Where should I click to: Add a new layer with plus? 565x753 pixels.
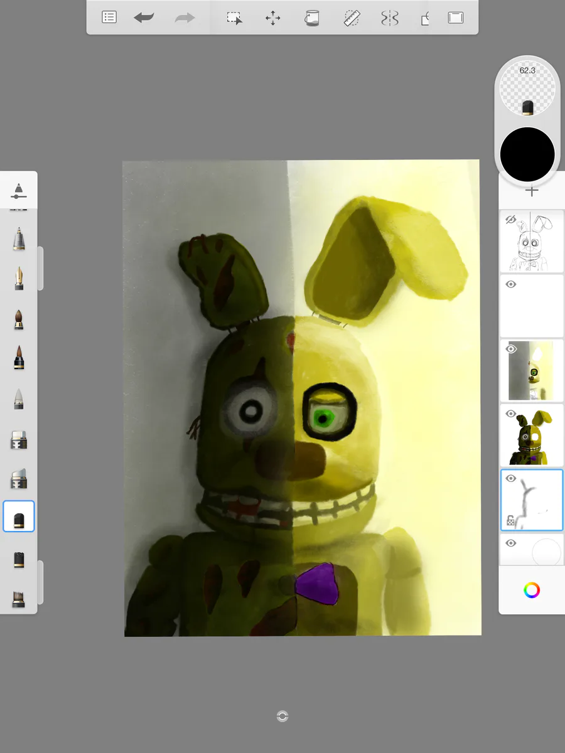click(532, 191)
